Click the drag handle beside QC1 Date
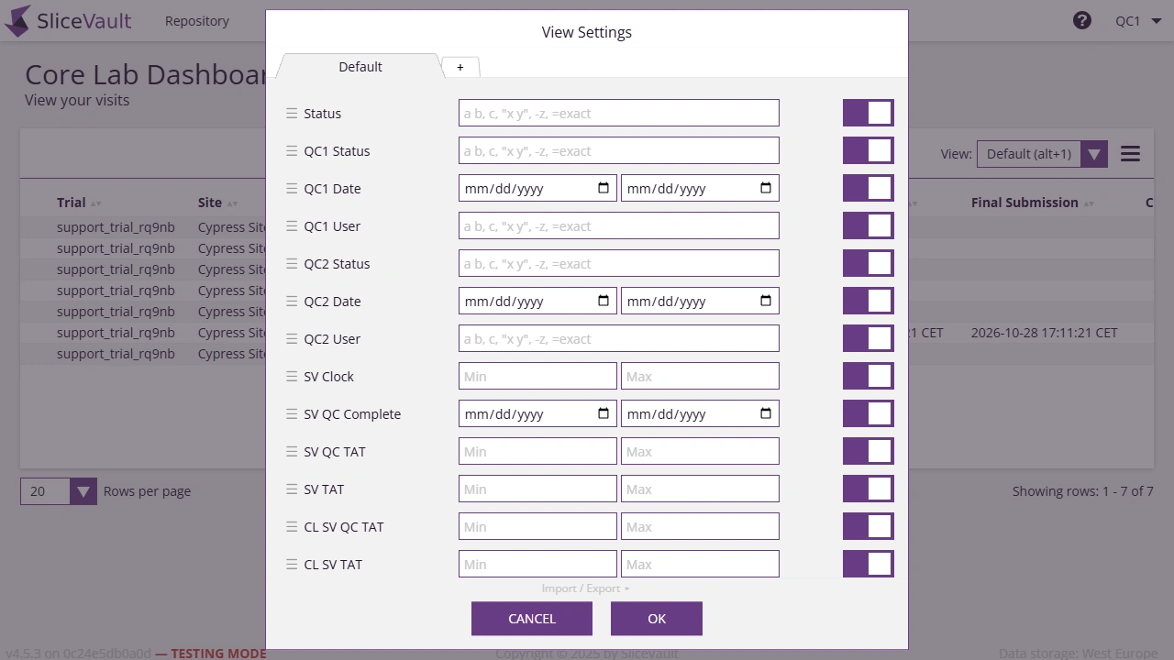 (x=292, y=189)
